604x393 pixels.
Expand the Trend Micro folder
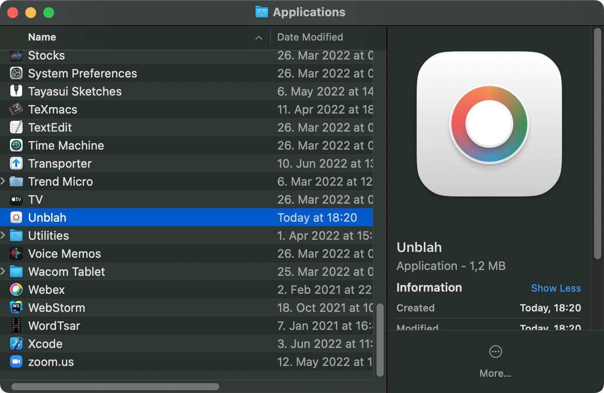[3, 182]
